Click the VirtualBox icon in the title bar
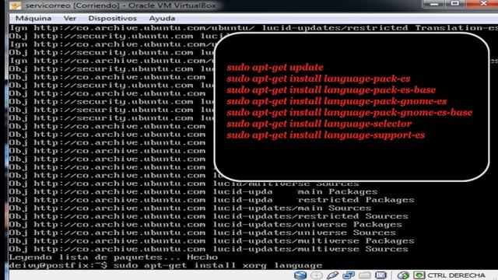This screenshot has height=280, width=498. coord(15,5)
